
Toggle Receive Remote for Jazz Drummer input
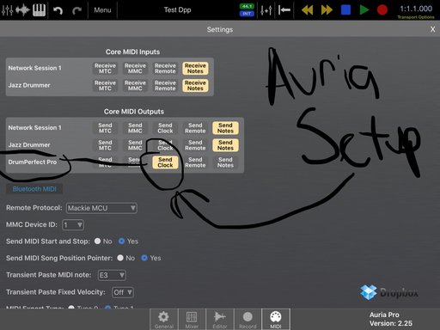point(165,86)
